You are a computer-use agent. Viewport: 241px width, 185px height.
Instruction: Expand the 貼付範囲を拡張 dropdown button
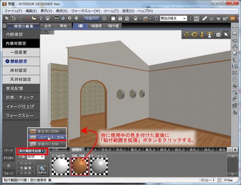(32, 150)
